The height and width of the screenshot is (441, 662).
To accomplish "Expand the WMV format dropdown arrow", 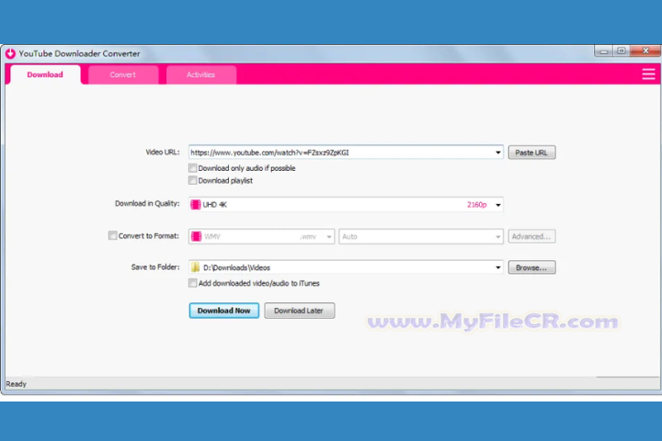I will pos(329,236).
